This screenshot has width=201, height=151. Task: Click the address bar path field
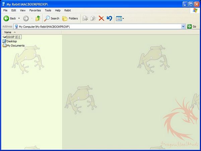tap(97, 26)
